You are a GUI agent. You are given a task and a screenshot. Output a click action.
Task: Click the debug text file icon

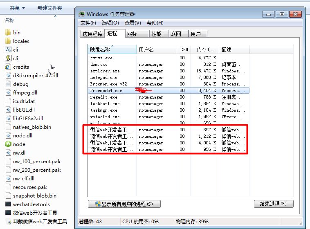tap(8, 84)
